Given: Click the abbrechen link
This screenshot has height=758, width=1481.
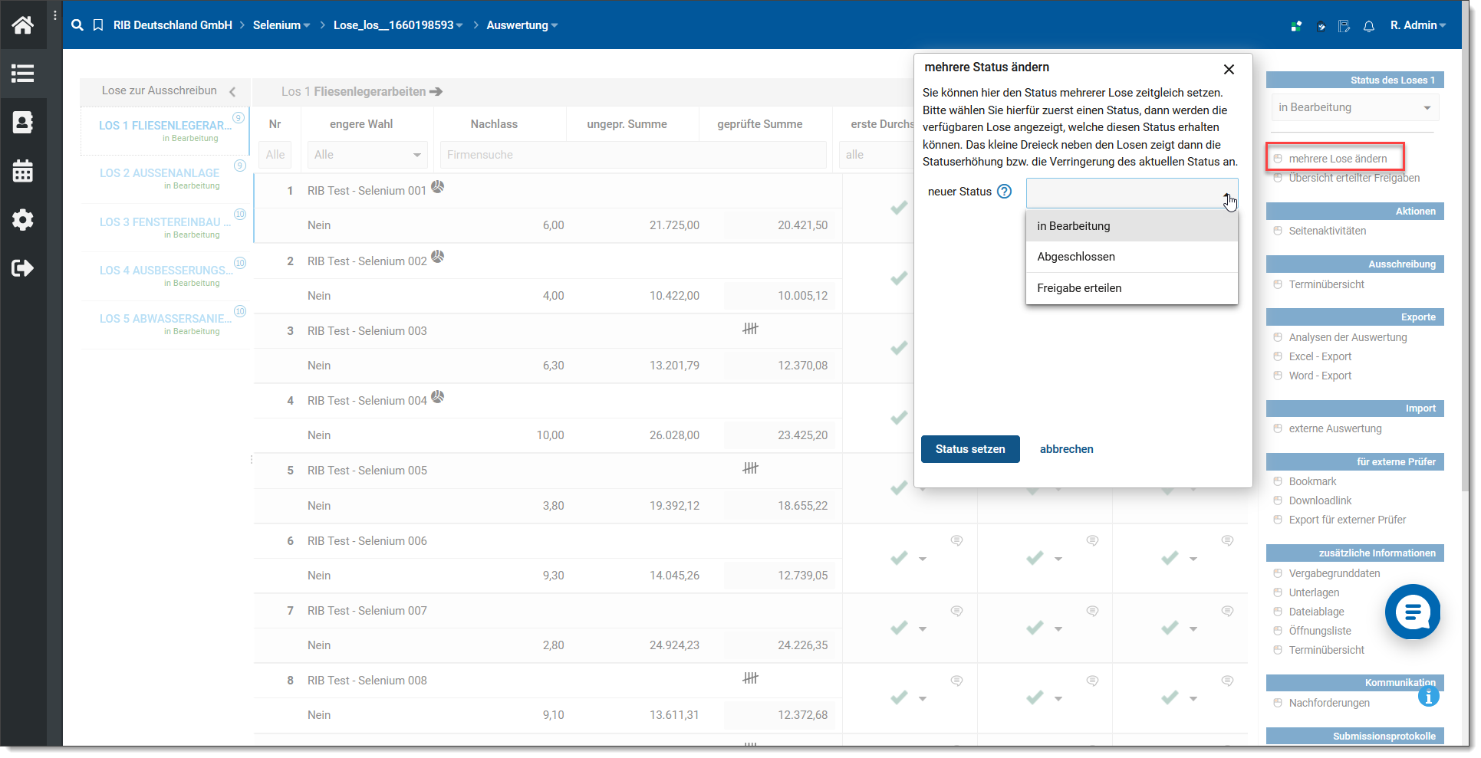Looking at the screenshot, I should point(1066,449).
